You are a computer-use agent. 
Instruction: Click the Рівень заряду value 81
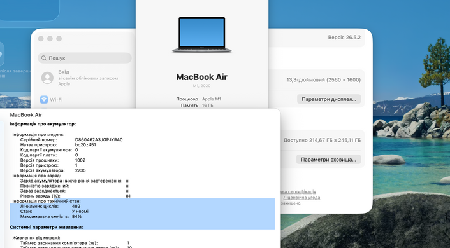(x=128, y=196)
